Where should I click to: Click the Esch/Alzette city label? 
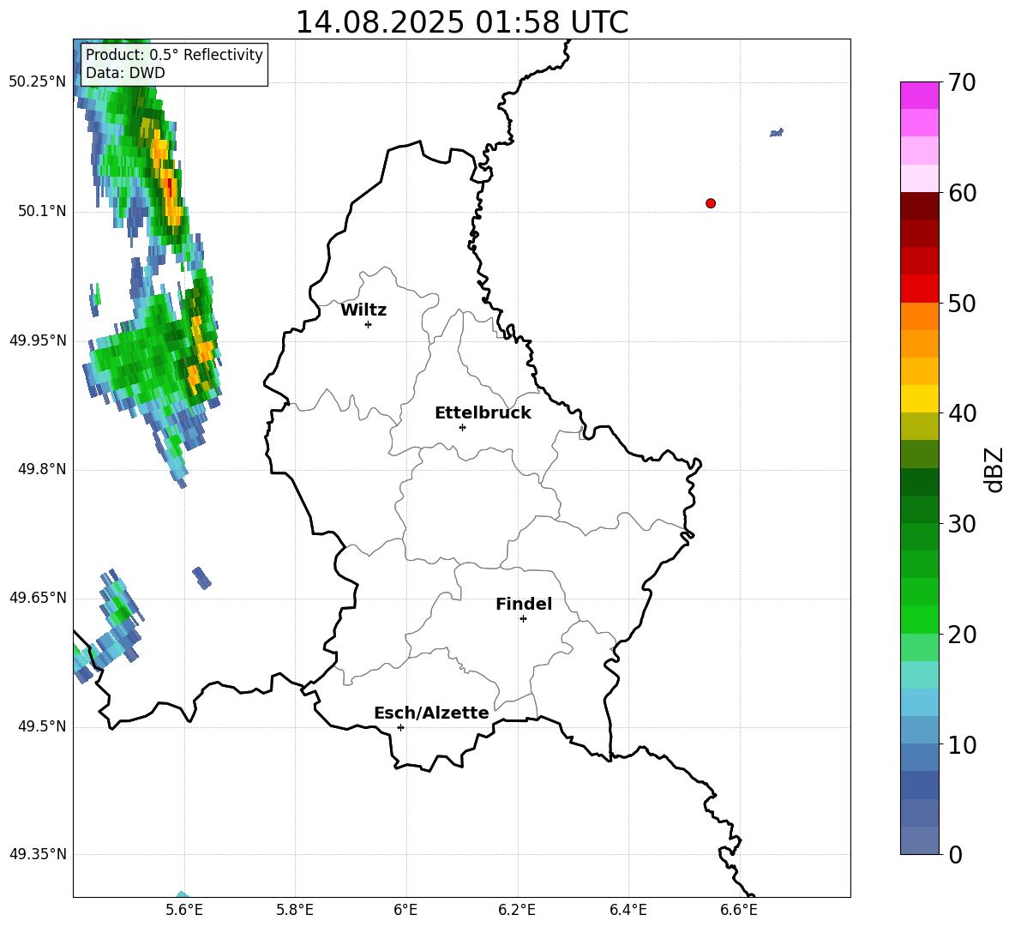pos(432,713)
